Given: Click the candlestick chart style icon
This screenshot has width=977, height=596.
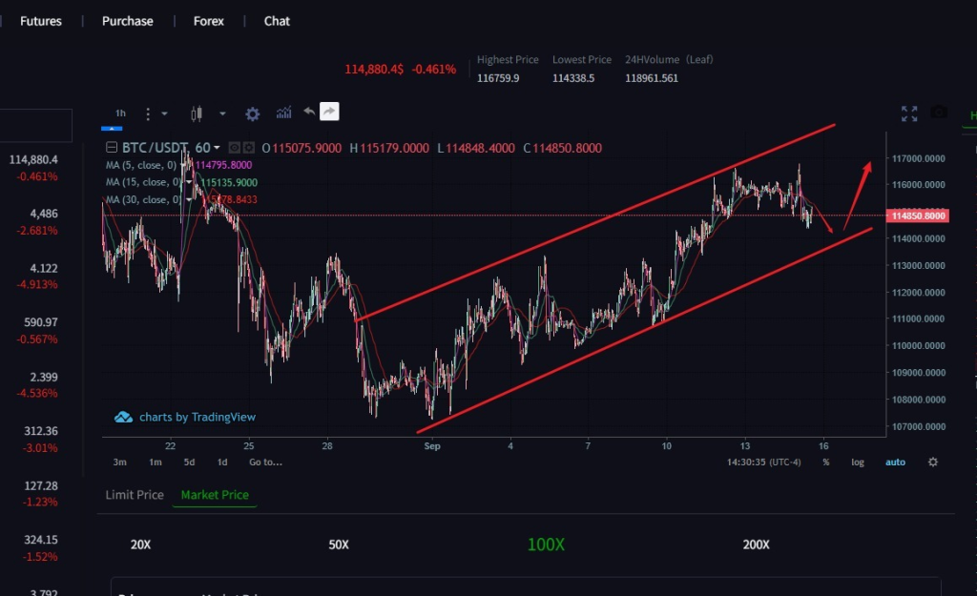Looking at the screenshot, I should click(x=197, y=113).
